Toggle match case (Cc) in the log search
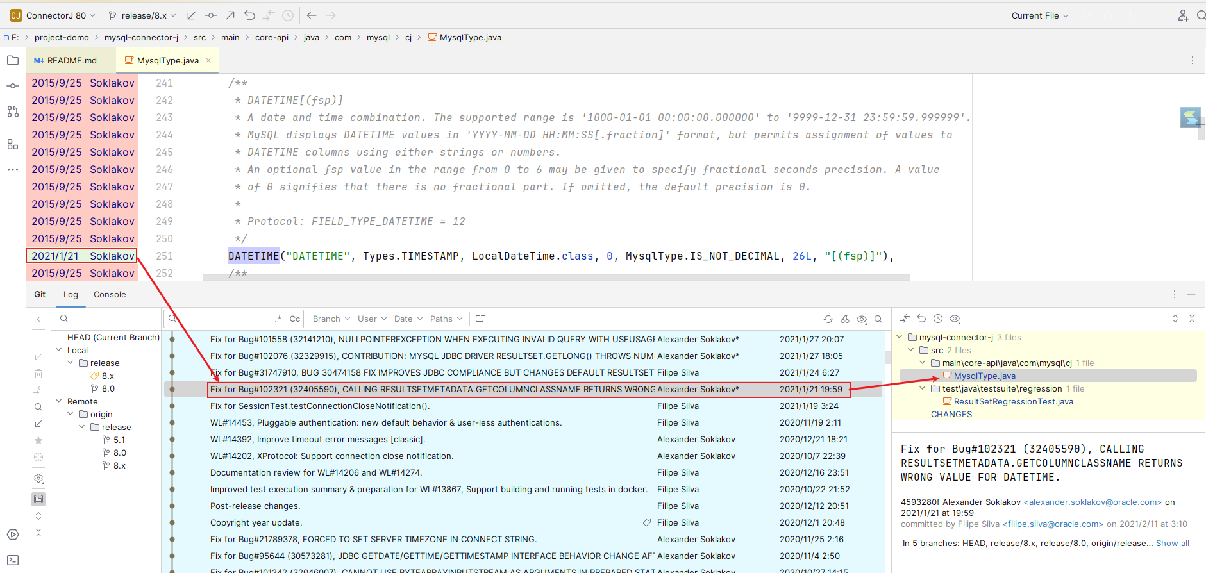The image size is (1206, 573). 295,319
